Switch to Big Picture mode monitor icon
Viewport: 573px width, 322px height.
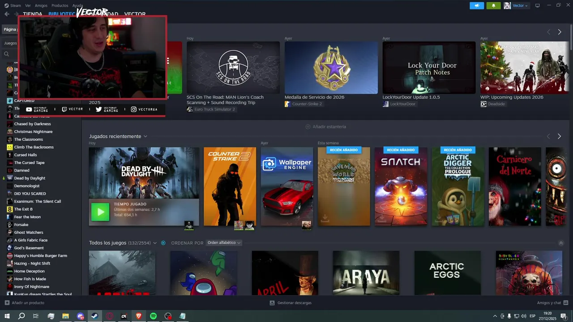tap(538, 5)
